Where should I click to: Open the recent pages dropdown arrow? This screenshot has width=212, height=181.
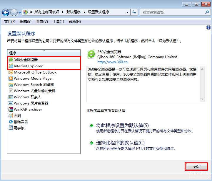(20, 13)
